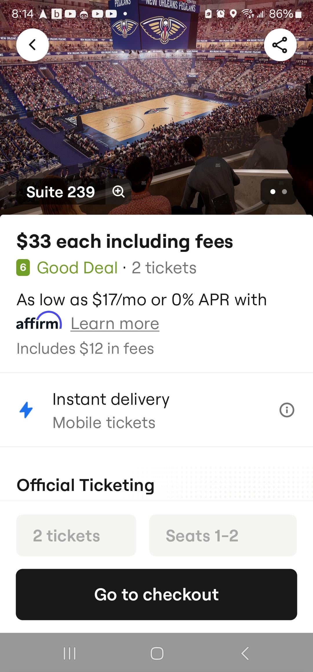Tap the Instant delivery row
313x672 pixels.
(111, 410)
